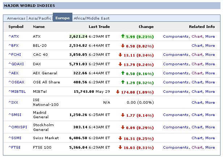Open the ^MIBTEL symbol link
Viewport: 223px width, 157px height.
(17, 92)
